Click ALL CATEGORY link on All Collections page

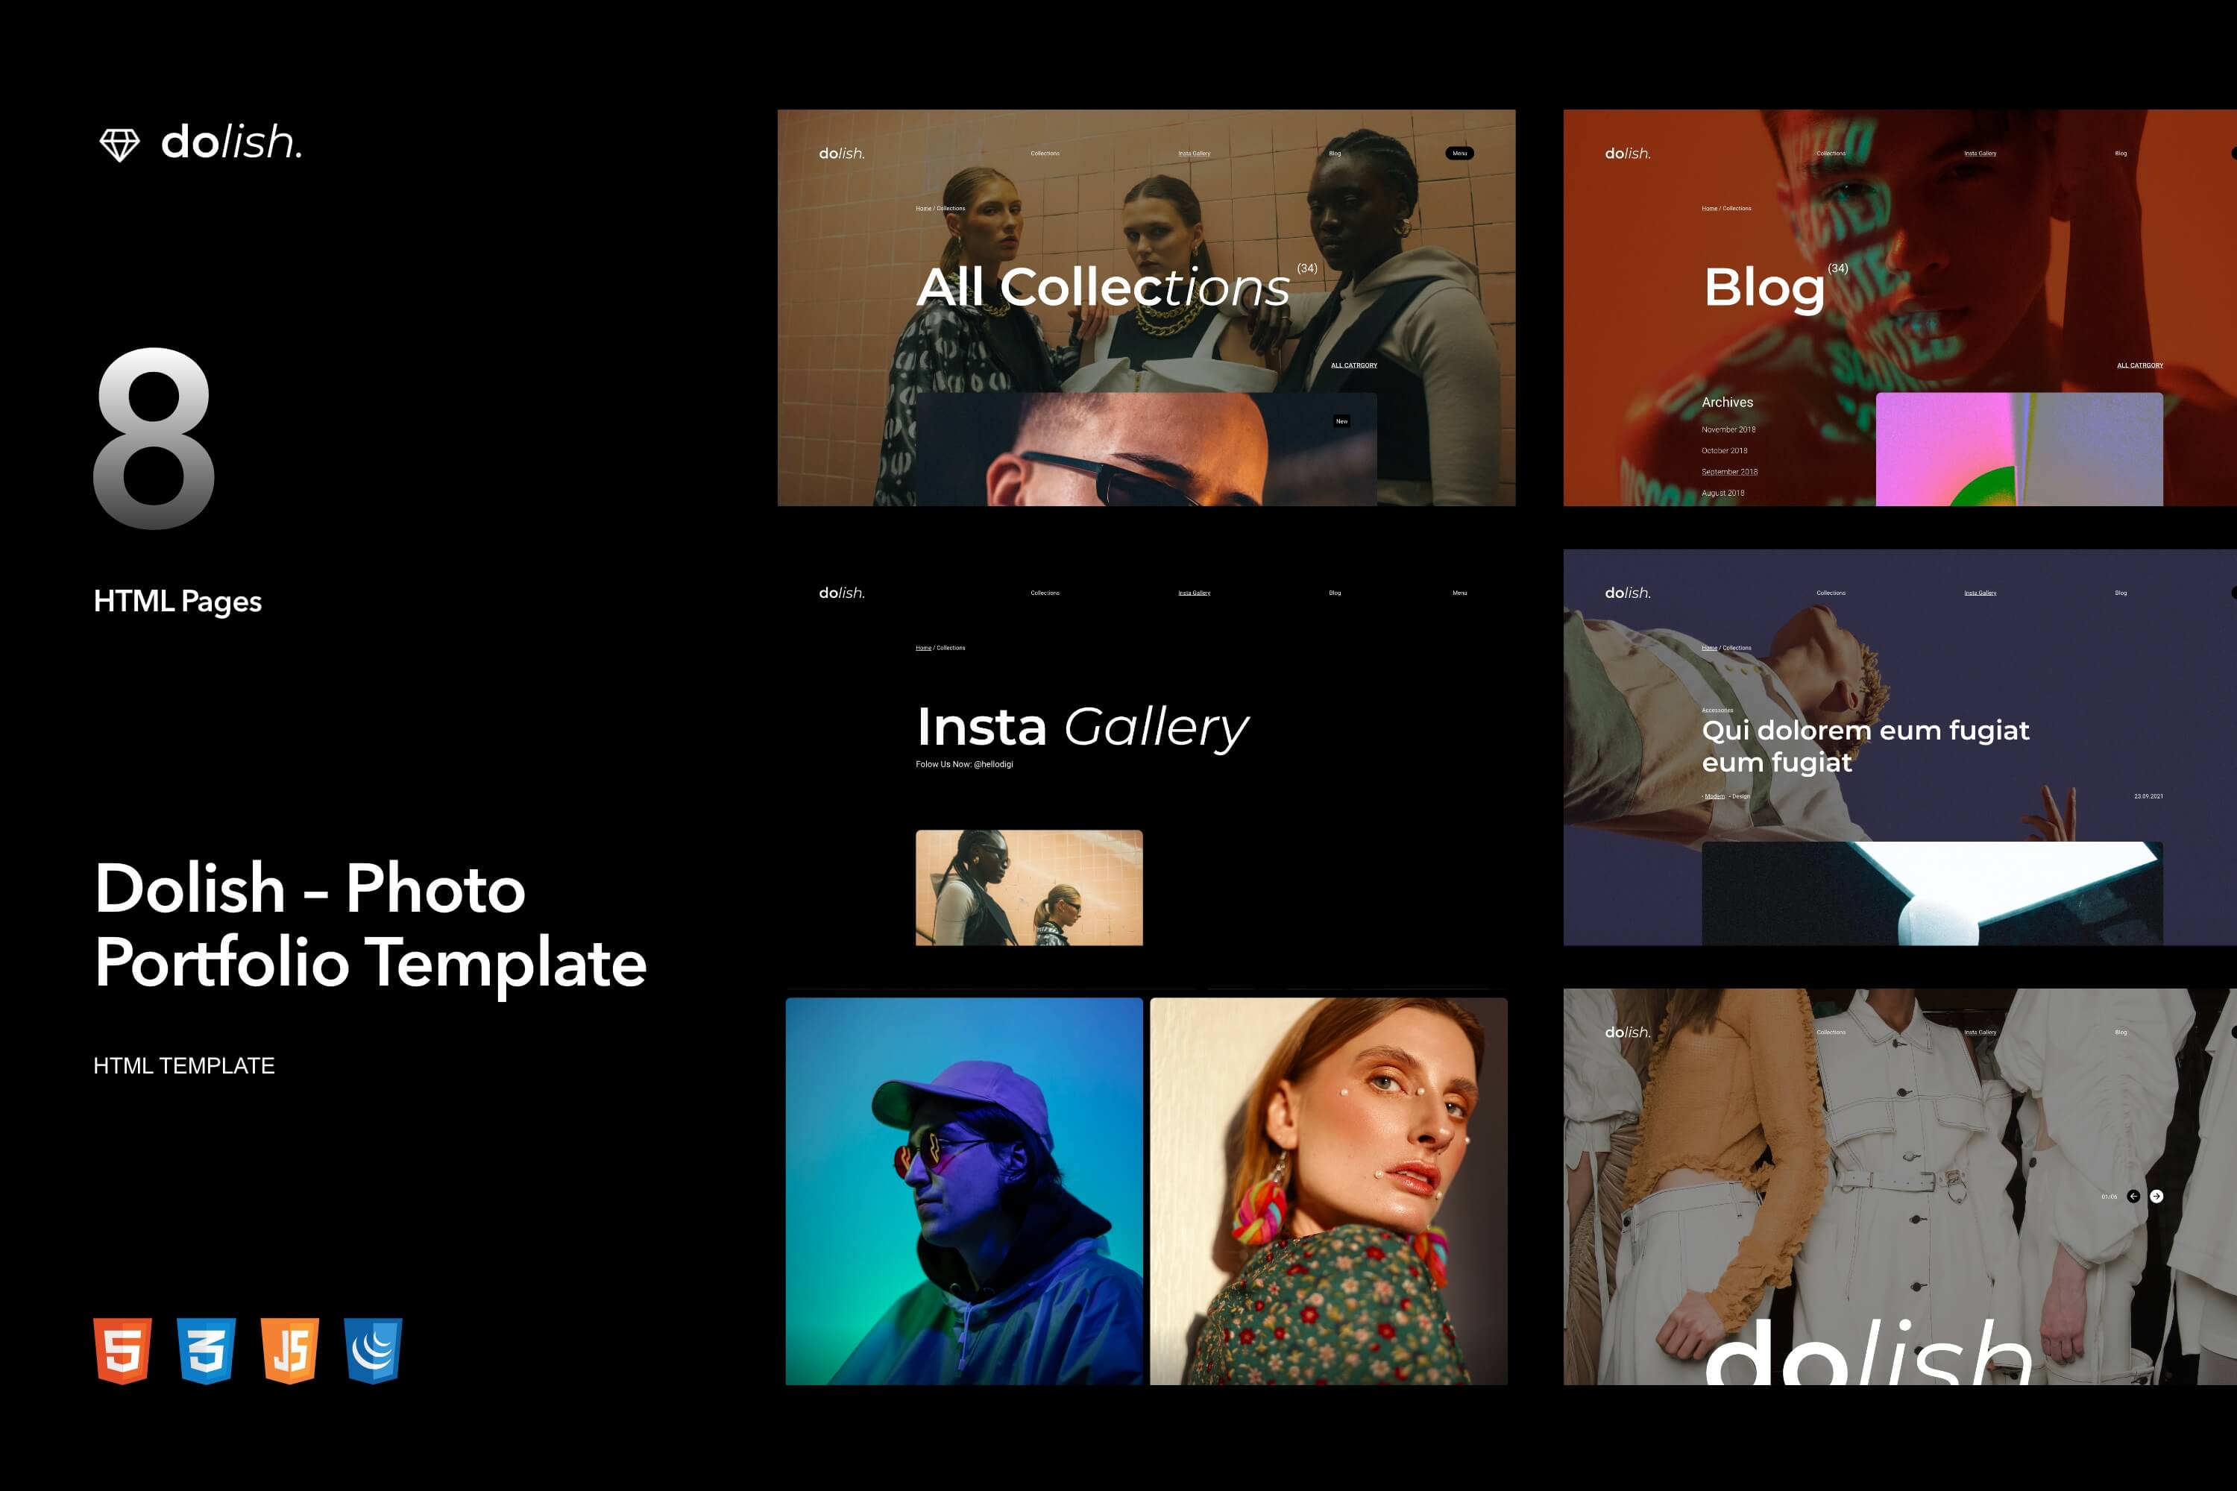pyautogui.click(x=1353, y=365)
